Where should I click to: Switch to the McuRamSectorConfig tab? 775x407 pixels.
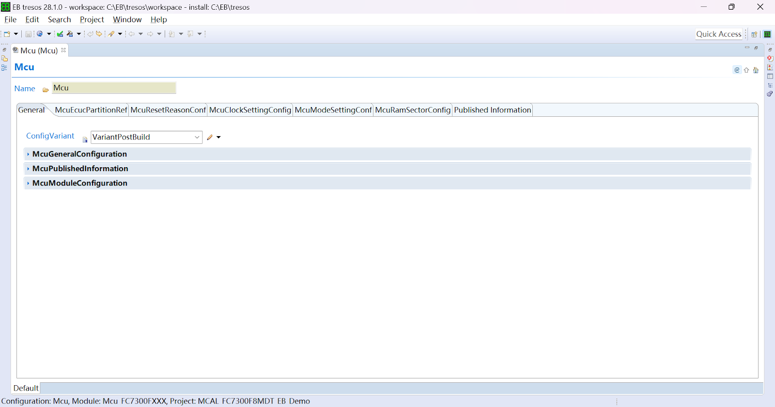(x=413, y=110)
